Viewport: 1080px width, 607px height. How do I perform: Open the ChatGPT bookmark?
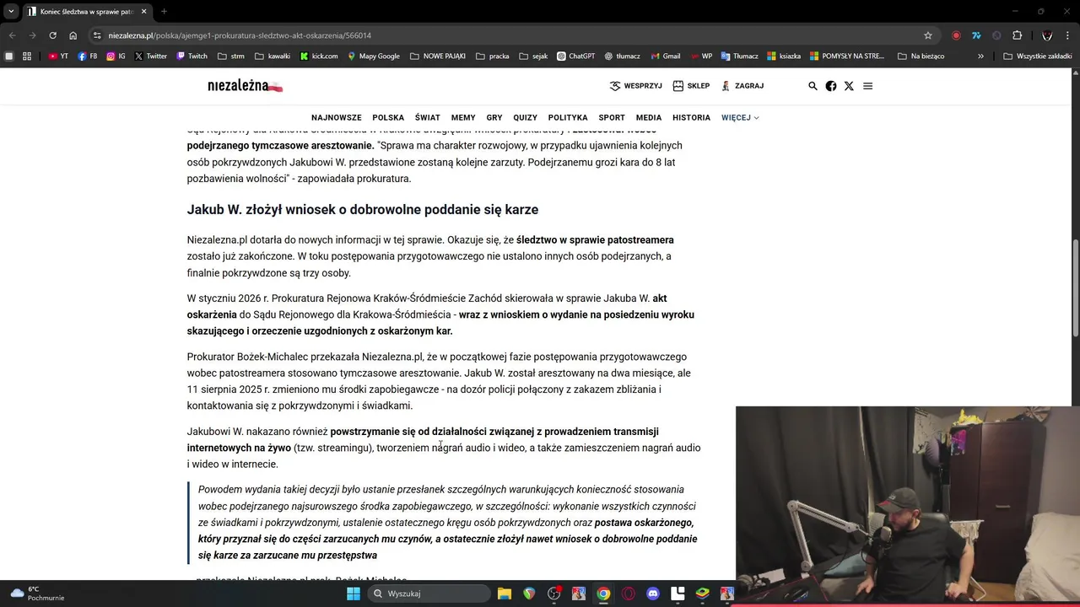tap(575, 56)
